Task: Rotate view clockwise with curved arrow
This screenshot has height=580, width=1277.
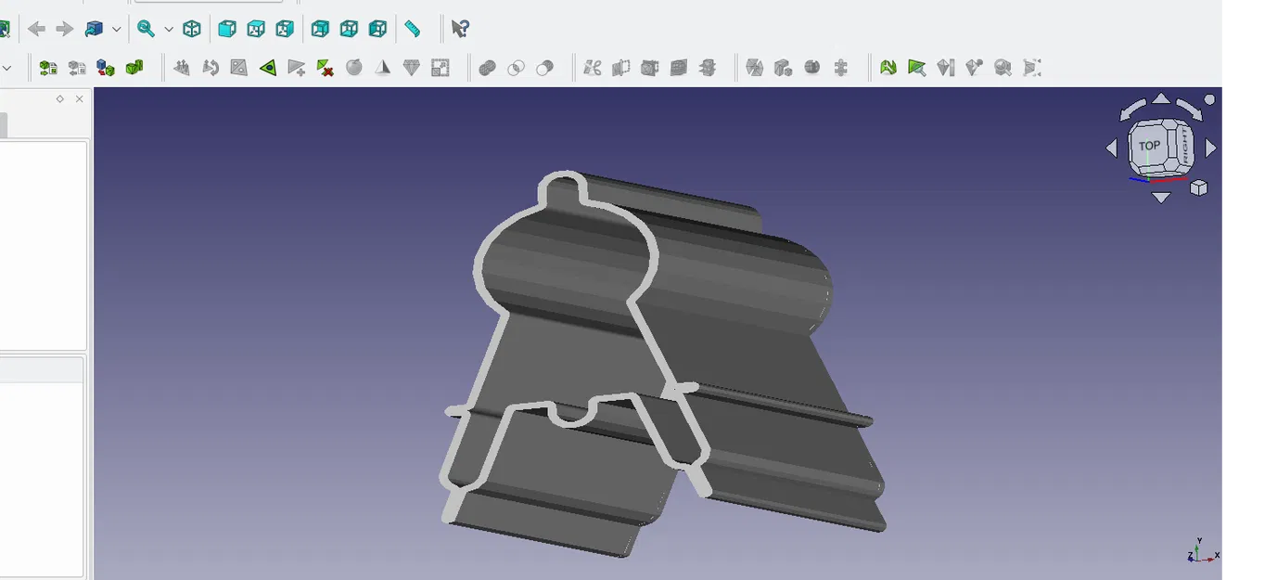Action: click(1191, 110)
